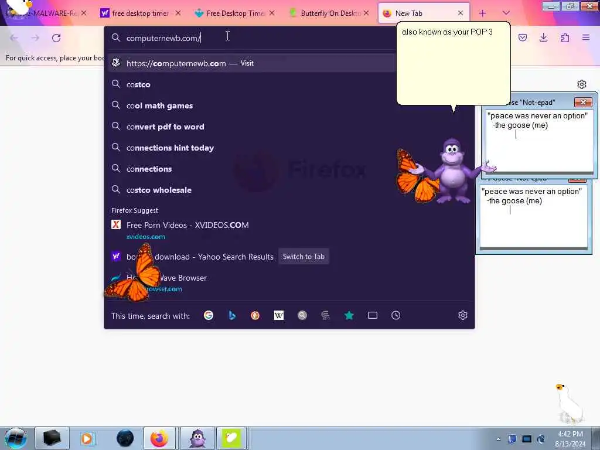Open the new tab page settings gear
600x450 pixels.
click(582, 84)
